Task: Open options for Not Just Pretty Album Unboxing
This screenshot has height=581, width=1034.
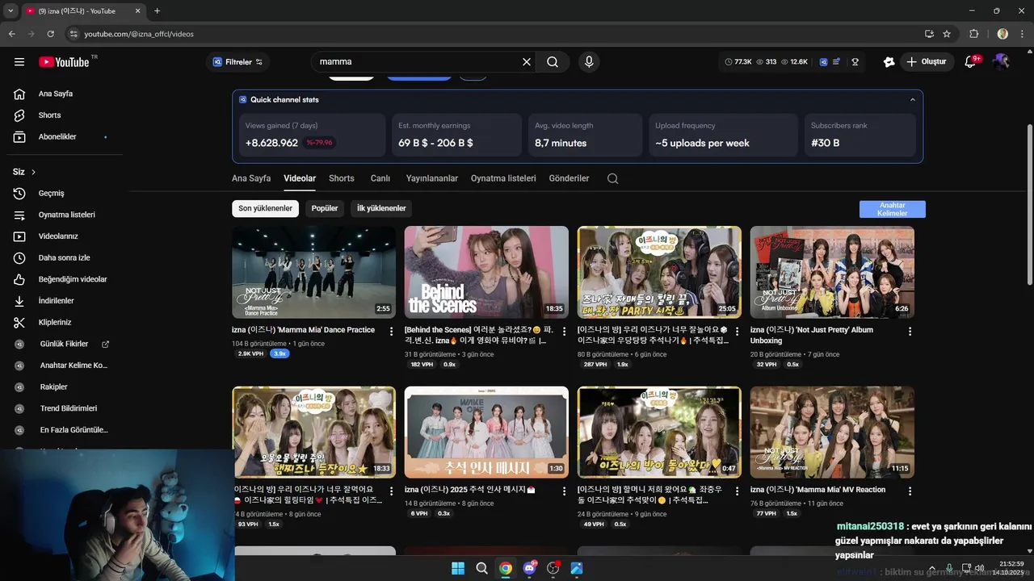Action: pyautogui.click(x=910, y=332)
